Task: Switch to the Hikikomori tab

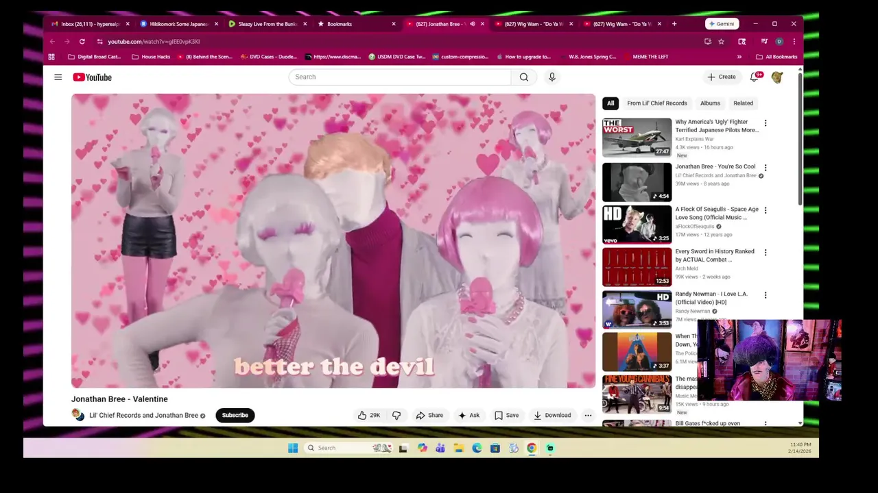Action: point(179,24)
